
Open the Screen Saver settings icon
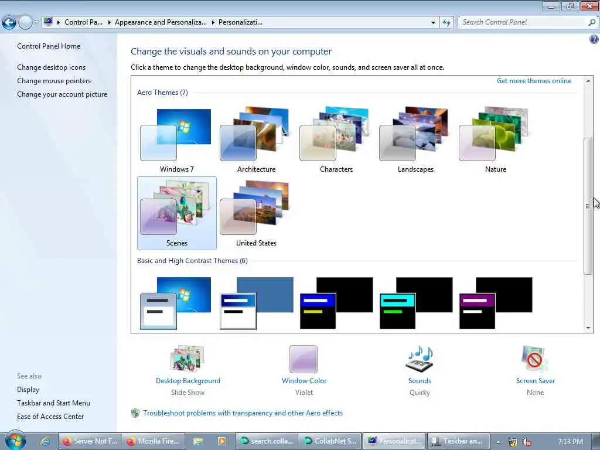tap(535, 359)
